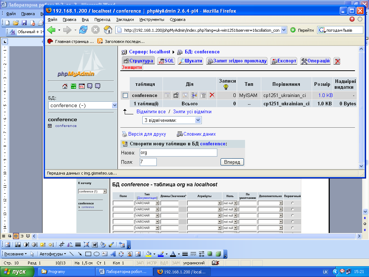Open Firefox Переход menu

click(x=102, y=19)
